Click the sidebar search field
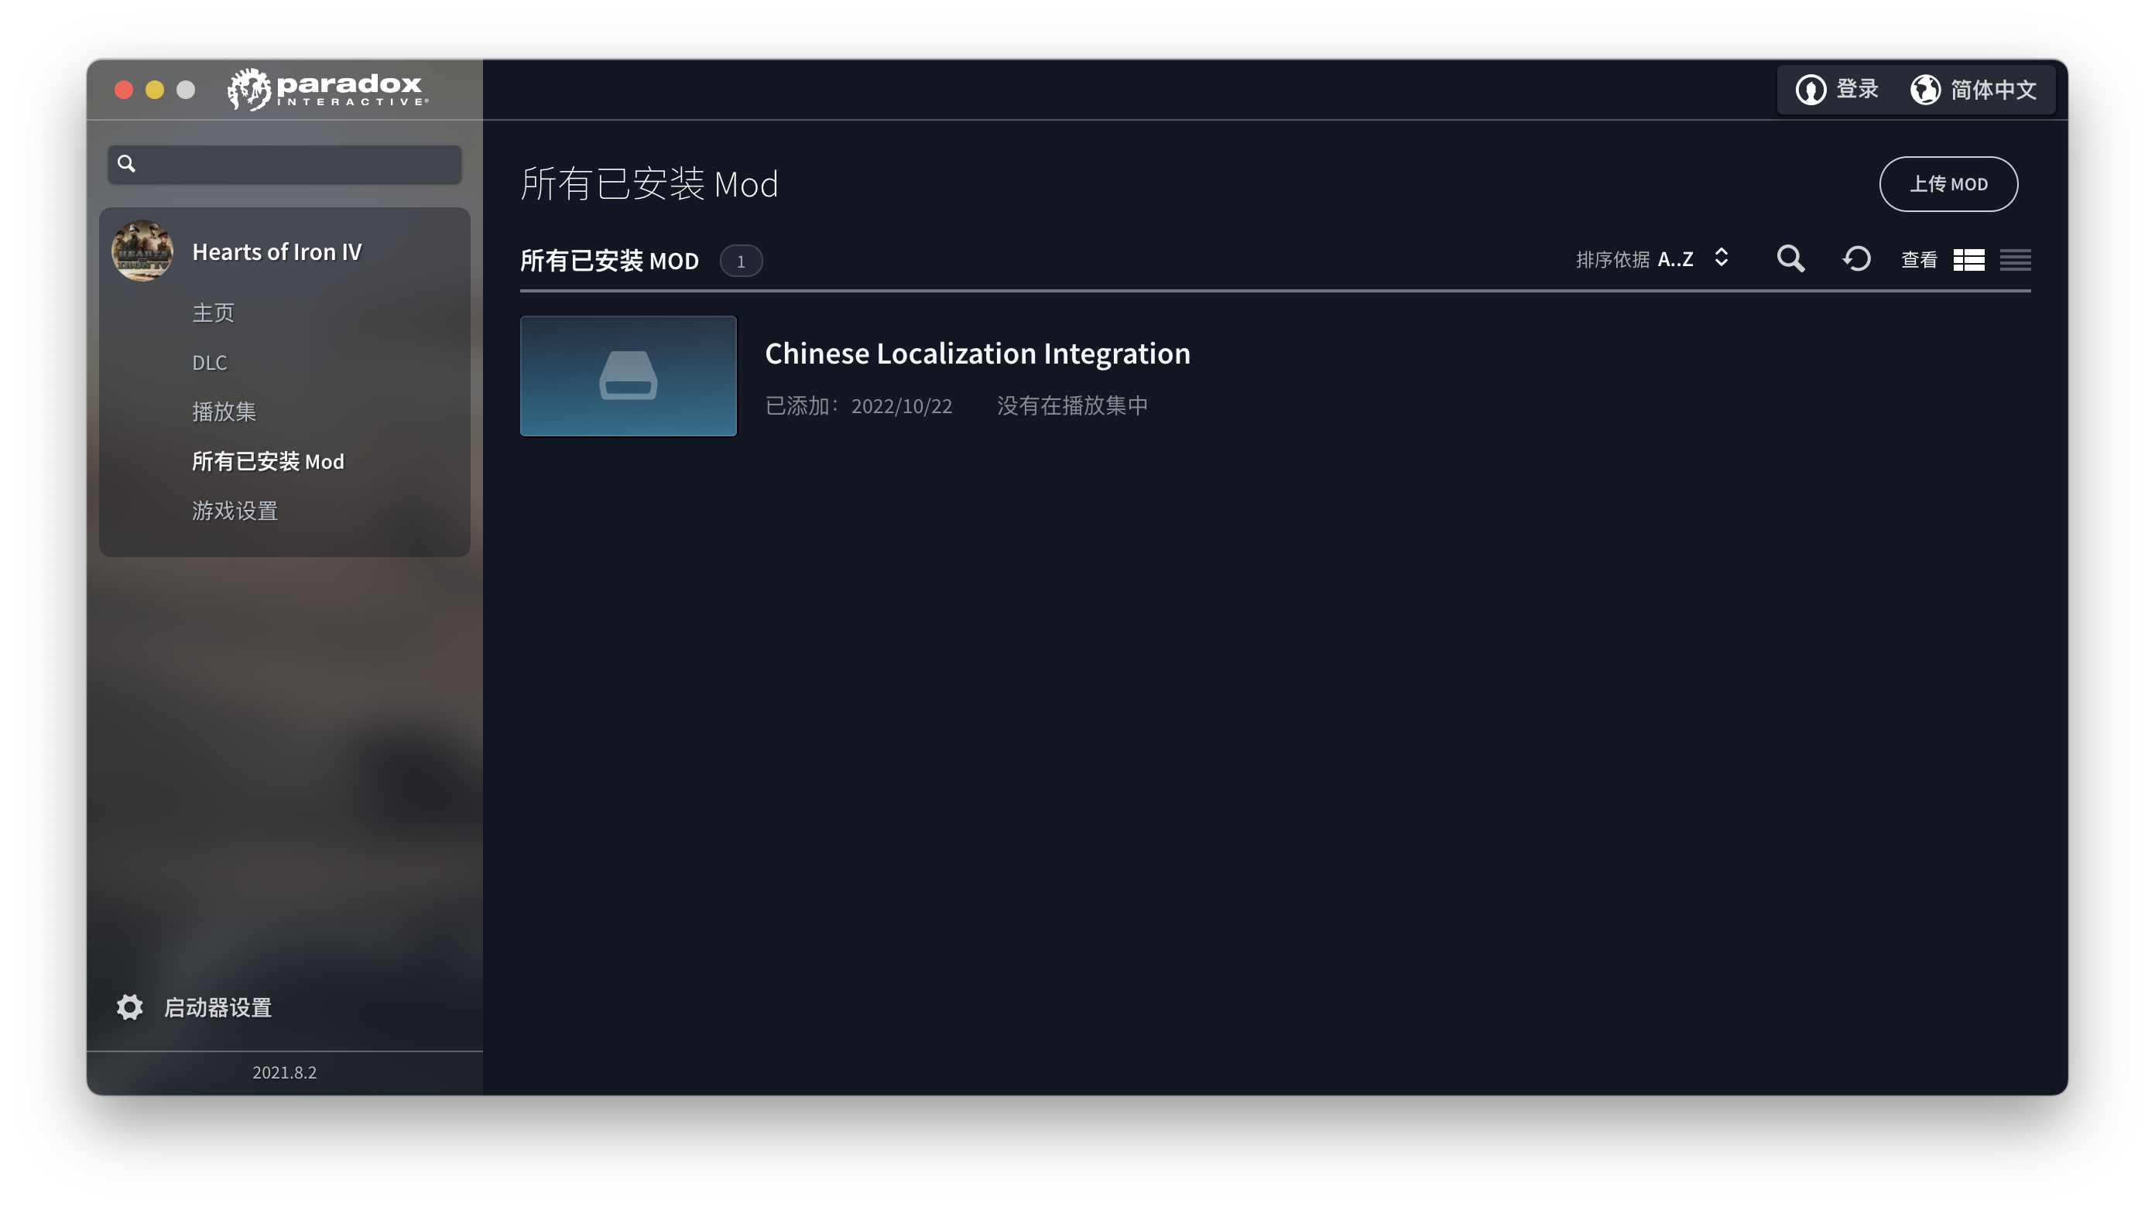Screen dimensions: 2155x1210 click(x=284, y=164)
